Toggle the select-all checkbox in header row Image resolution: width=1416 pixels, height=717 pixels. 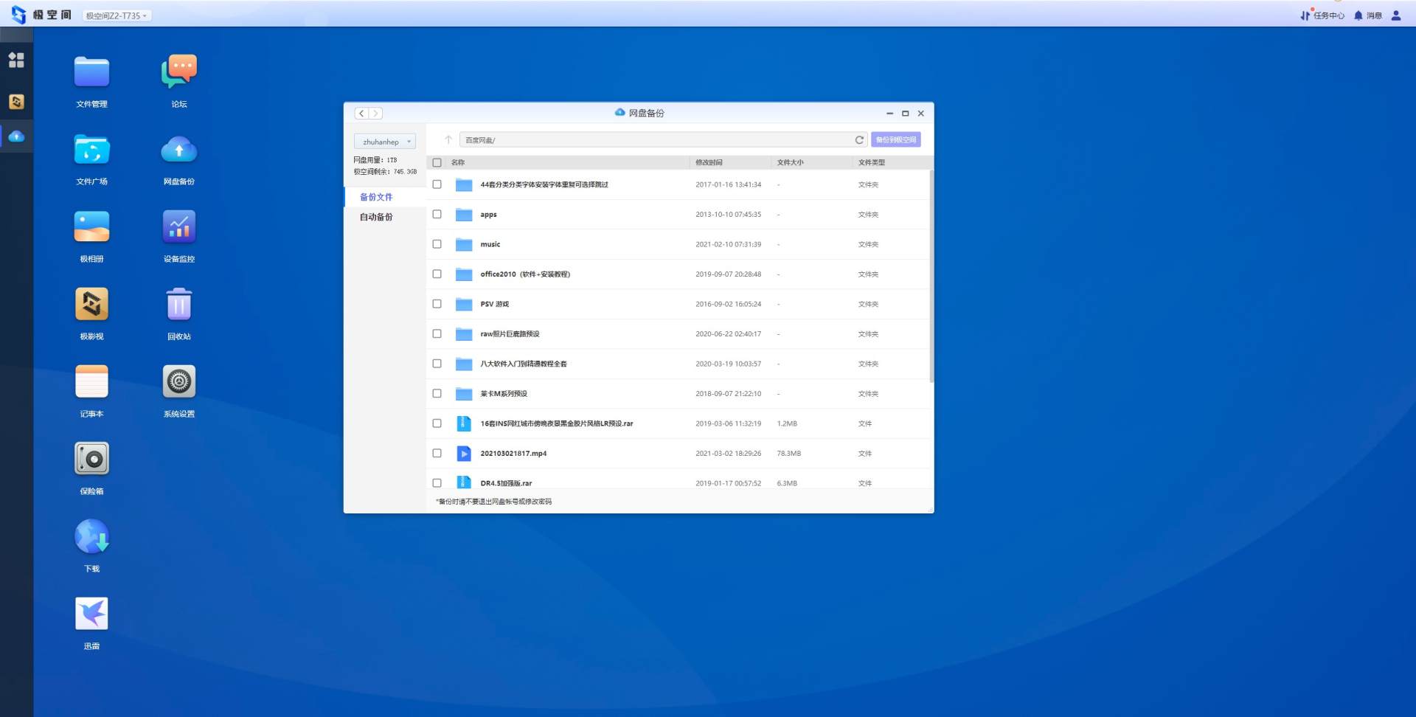click(437, 162)
